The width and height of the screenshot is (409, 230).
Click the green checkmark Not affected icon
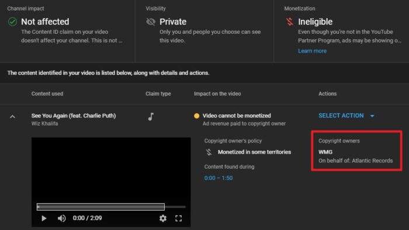tap(12, 22)
